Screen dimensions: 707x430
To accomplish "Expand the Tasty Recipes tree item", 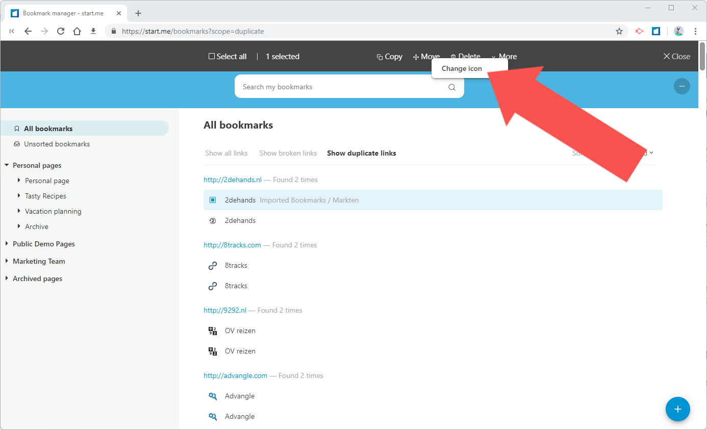I will coord(19,195).
